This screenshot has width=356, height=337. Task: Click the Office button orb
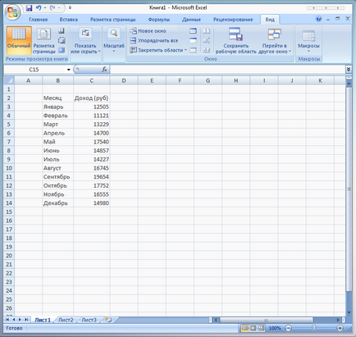[12, 12]
